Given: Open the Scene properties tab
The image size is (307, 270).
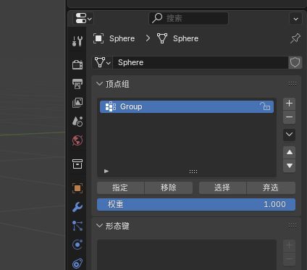Looking at the screenshot, I should coord(77,122).
